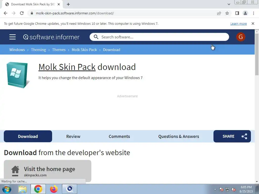Click the house icon beside Visit the home page
This screenshot has height=194, width=259.
(x=15, y=171)
